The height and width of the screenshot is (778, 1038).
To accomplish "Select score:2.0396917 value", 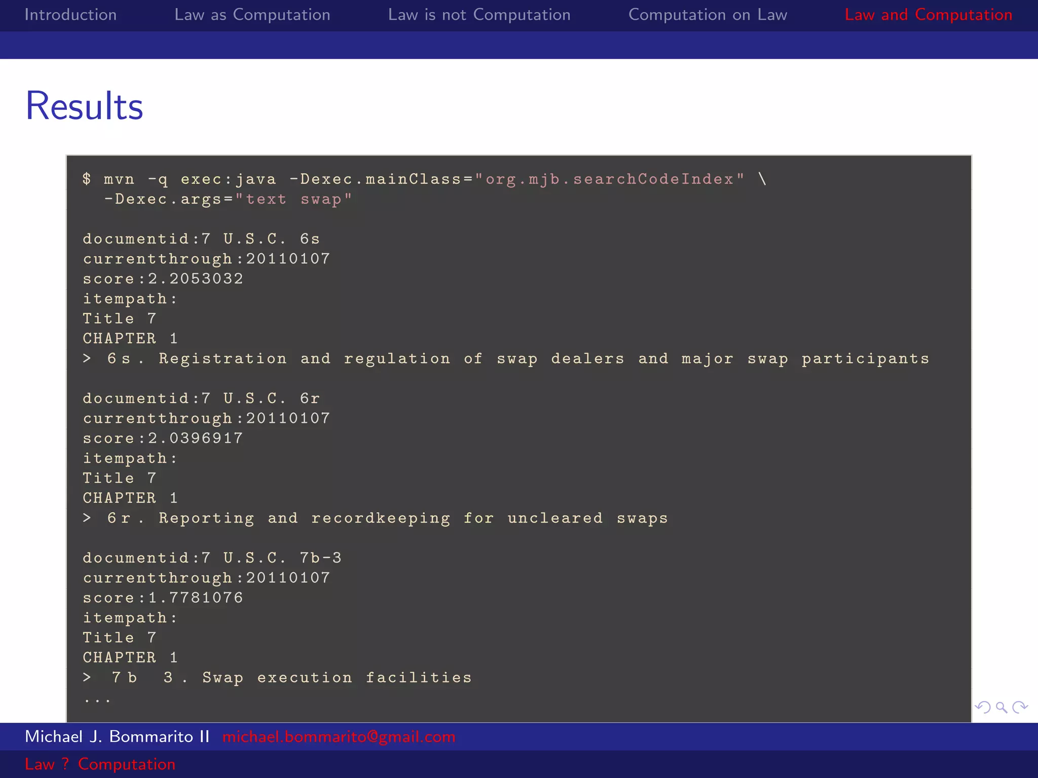I will (163, 438).
